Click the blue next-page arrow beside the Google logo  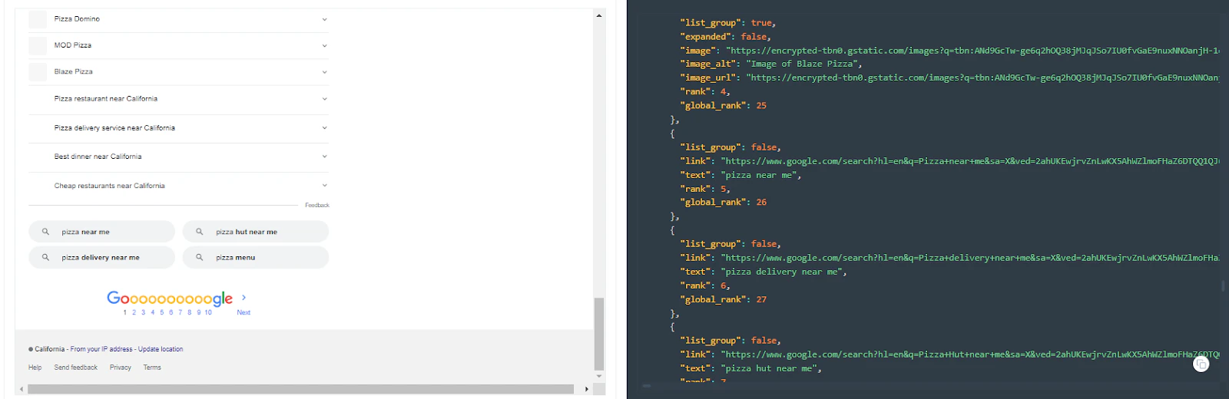click(243, 298)
